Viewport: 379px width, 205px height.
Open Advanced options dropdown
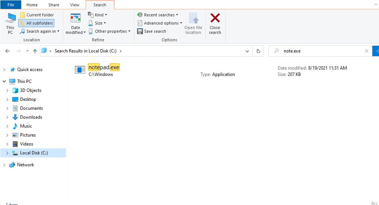(160, 23)
